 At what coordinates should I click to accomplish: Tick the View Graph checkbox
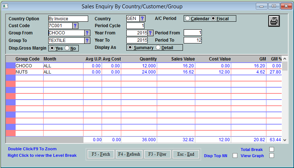pyautogui.click(x=271, y=156)
